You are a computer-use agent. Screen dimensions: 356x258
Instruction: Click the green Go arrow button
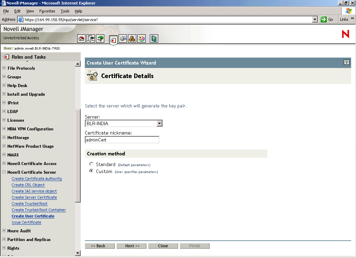click(x=324, y=19)
